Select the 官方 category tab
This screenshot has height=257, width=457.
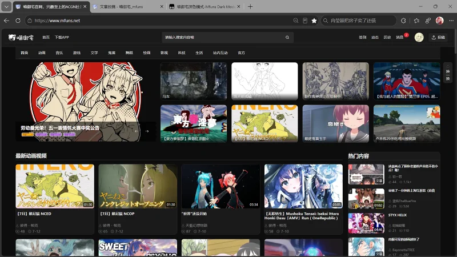point(241,53)
